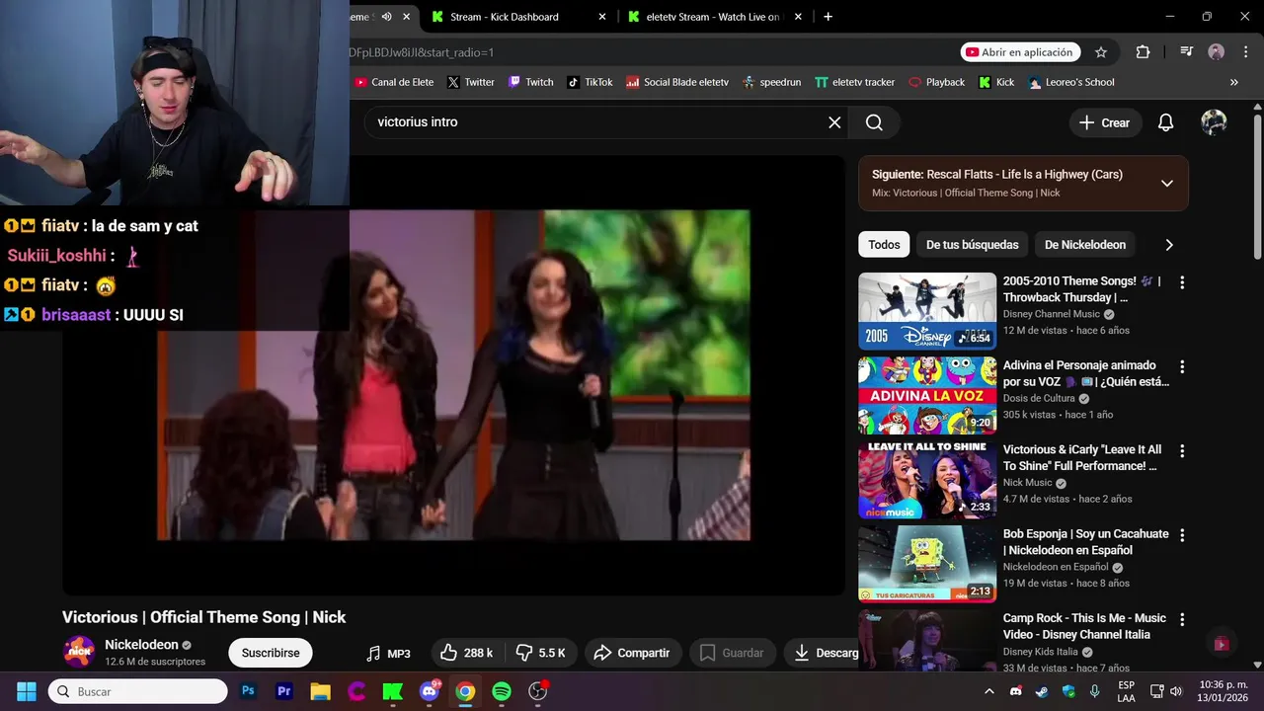Click the Windows Buscar search box
The width and height of the screenshot is (1264, 711).
coord(138,691)
